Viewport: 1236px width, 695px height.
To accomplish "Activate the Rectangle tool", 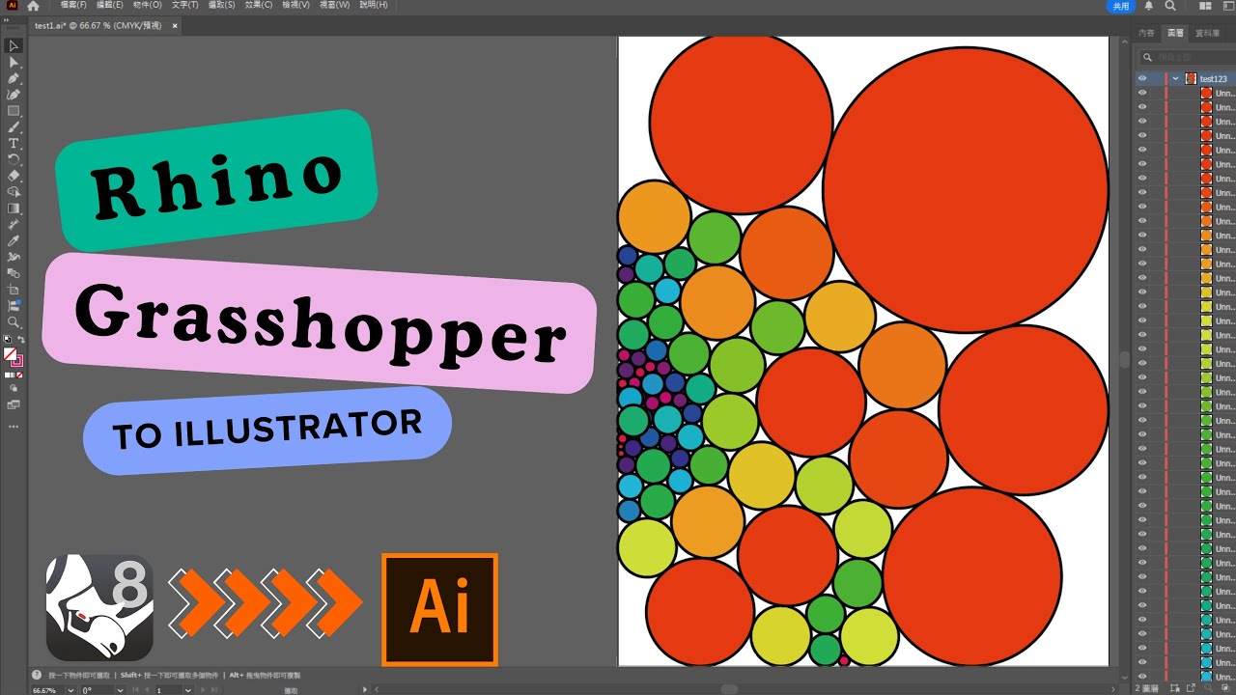I will [x=14, y=111].
